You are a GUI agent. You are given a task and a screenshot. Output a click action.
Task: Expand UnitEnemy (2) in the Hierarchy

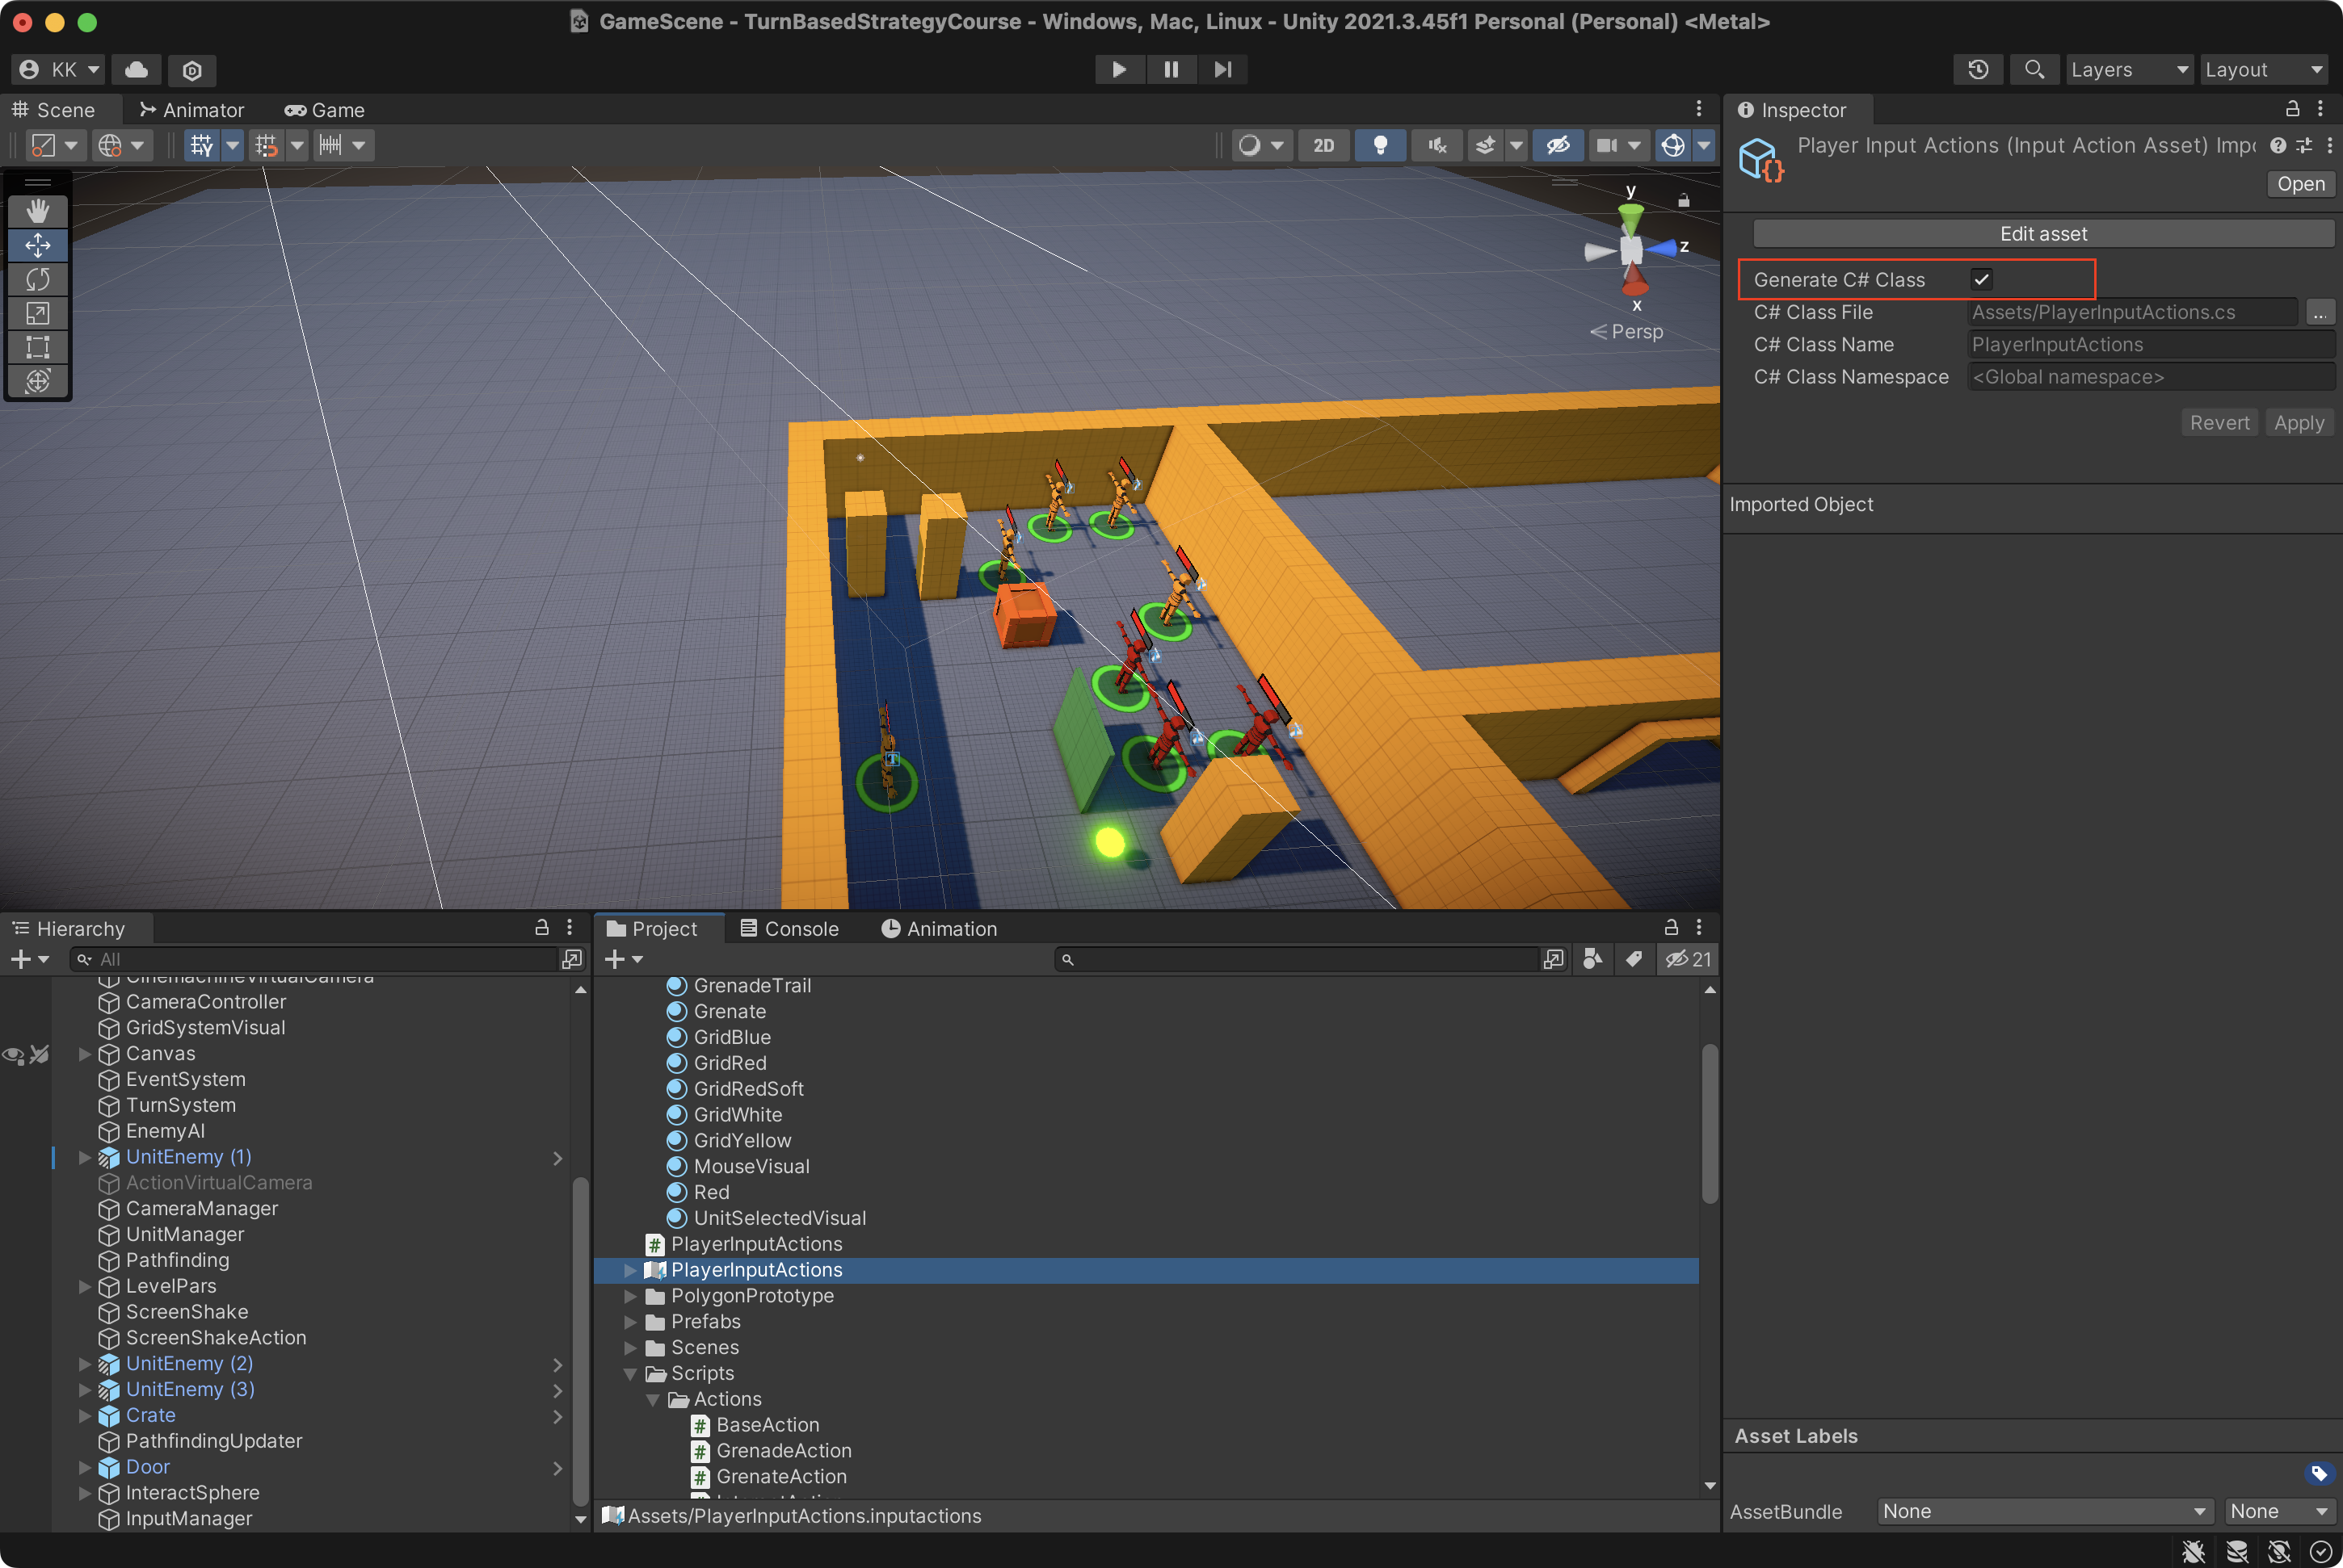click(84, 1363)
